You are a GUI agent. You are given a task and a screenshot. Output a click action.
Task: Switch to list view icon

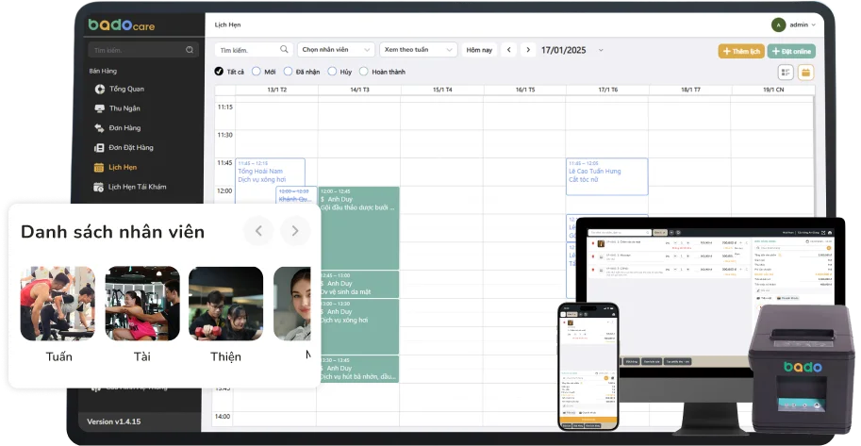tap(786, 73)
